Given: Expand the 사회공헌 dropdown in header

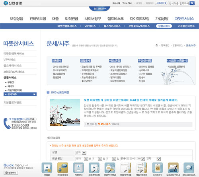Looking at the screenshot, I should coord(161,3).
